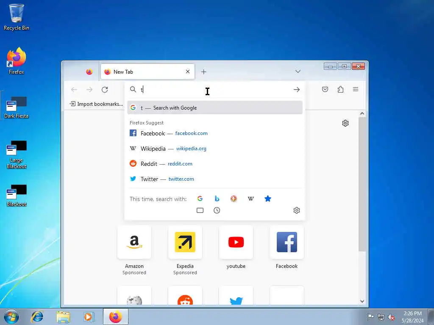Launch Internet Explorer from taskbar
Image resolution: width=434 pixels, height=325 pixels.
pyautogui.click(x=37, y=317)
